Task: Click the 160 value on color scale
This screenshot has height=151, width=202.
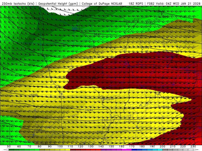Action: coord(121,146)
